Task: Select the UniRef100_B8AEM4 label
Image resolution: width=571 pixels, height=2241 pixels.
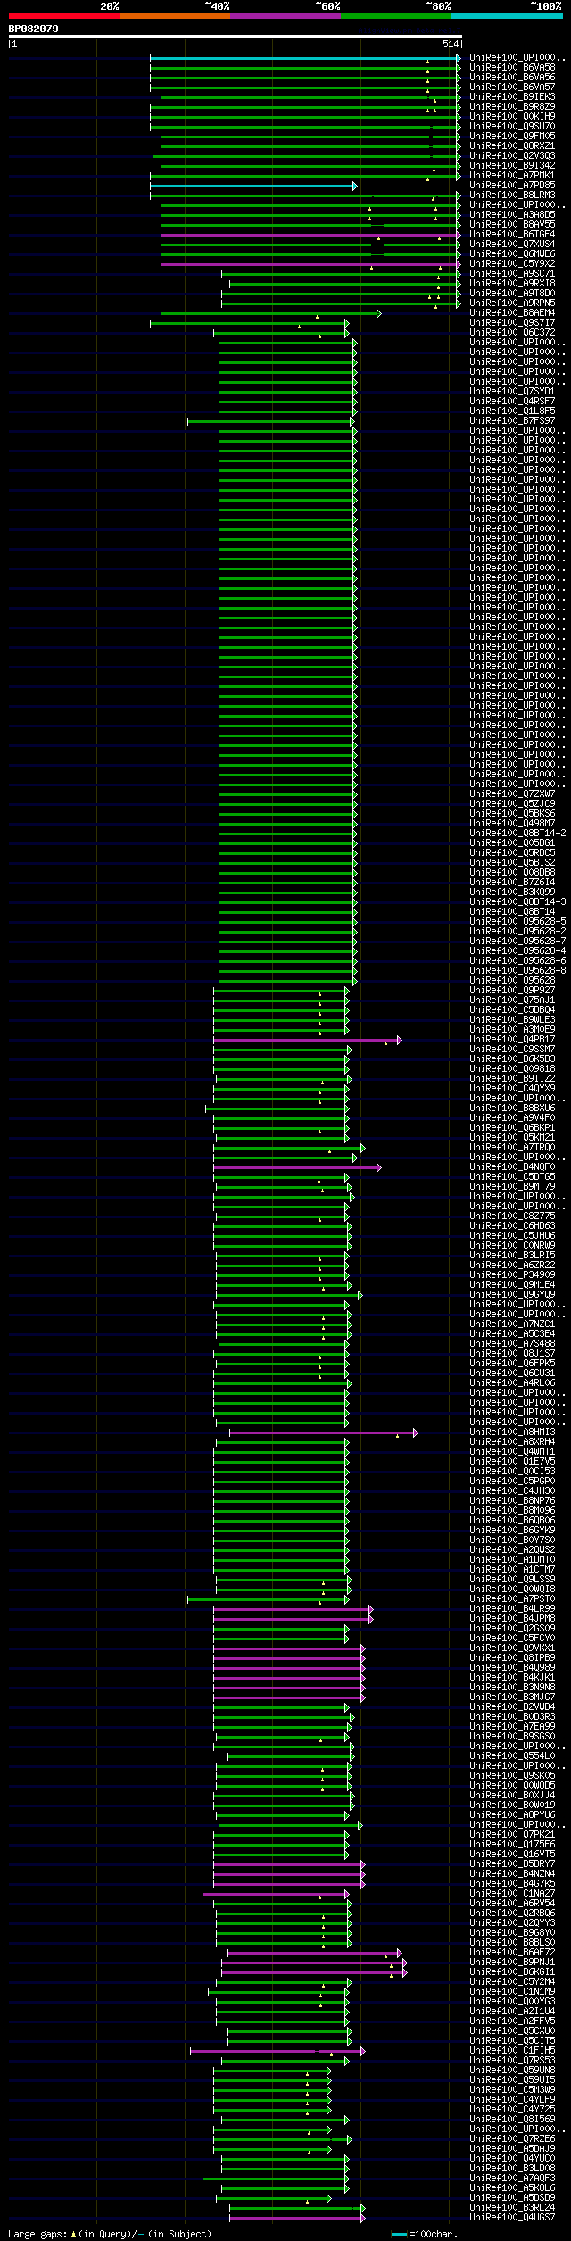Action: tap(512, 313)
